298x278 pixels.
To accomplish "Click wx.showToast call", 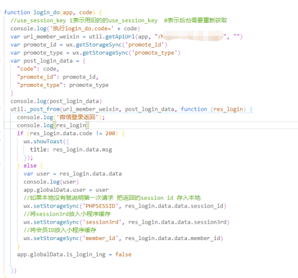I will coord(43,142).
